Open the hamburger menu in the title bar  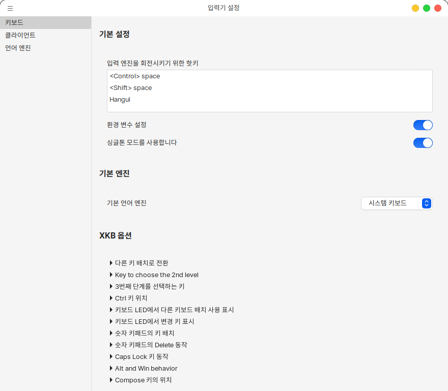(10, 8)
